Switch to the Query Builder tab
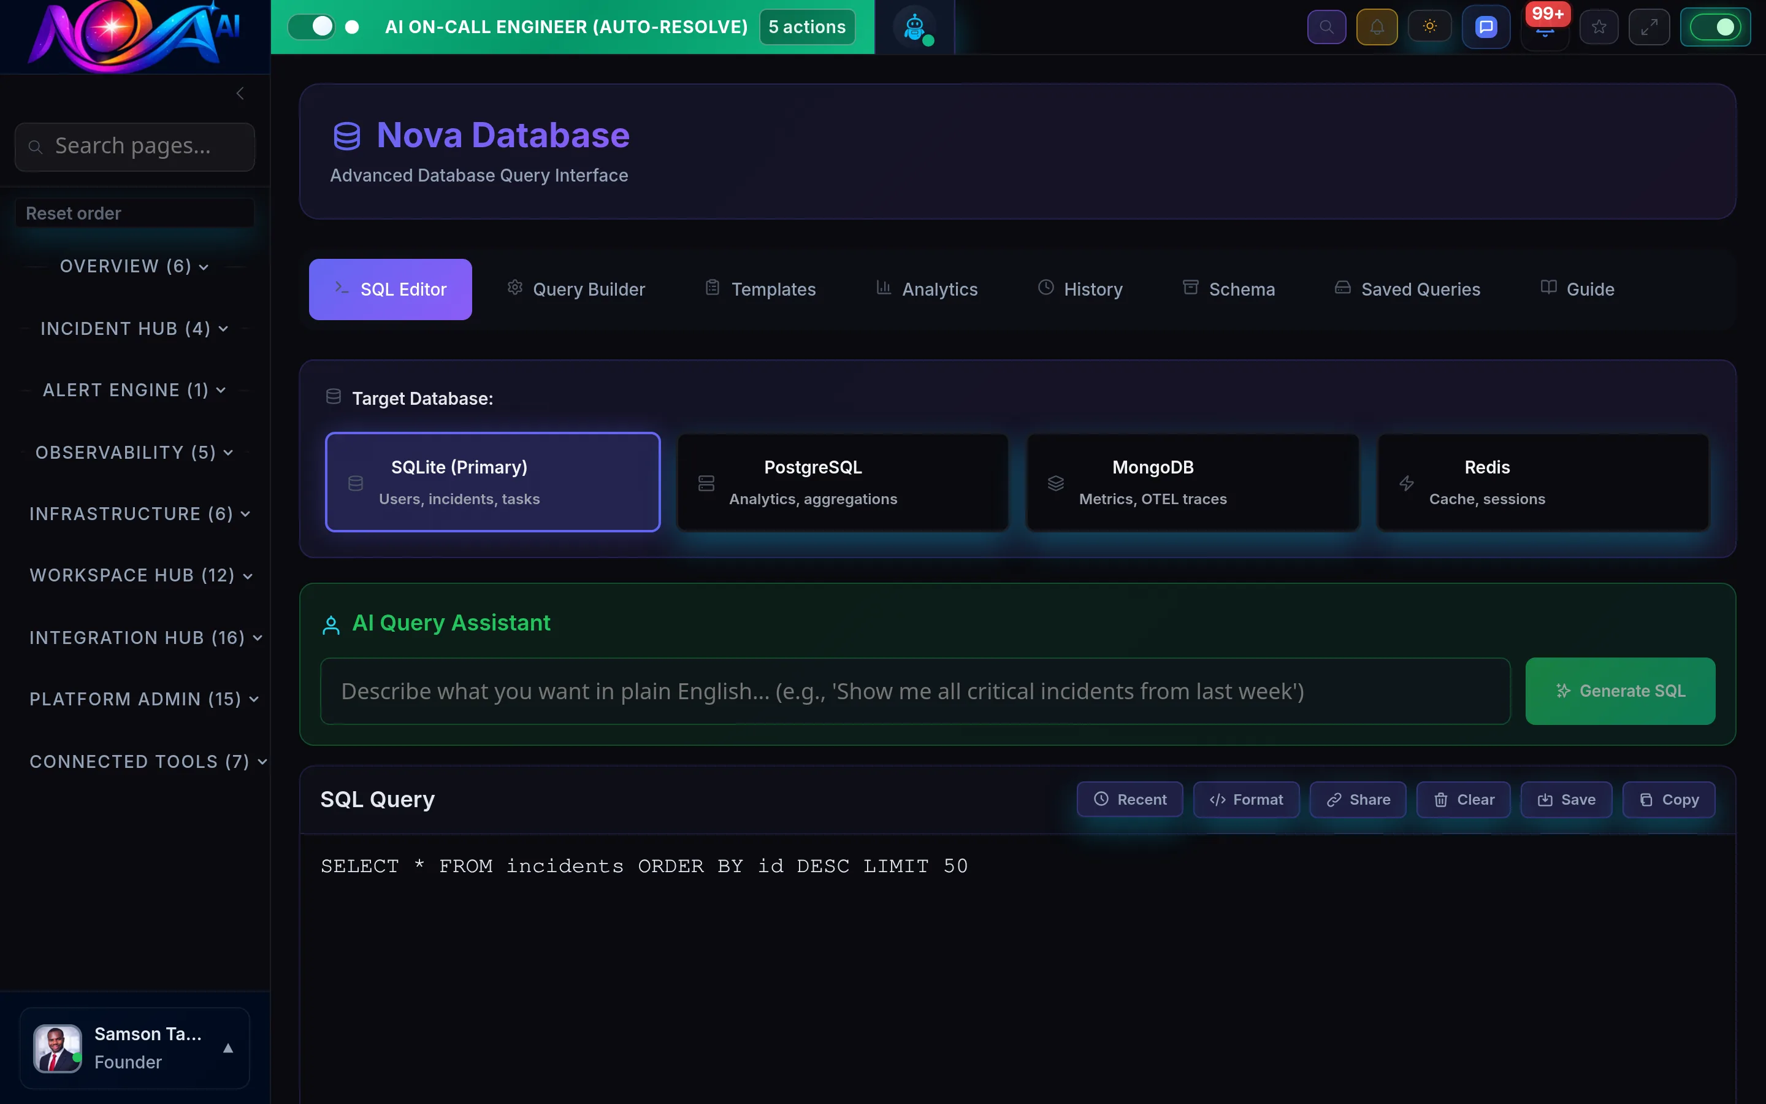 tap(576, 289)
